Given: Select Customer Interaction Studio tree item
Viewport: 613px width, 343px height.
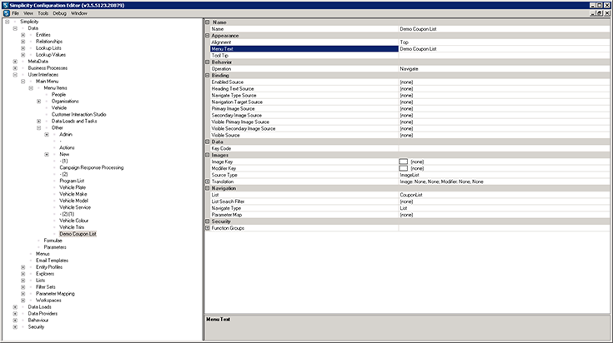Looking at the screenshot, I should [79, 115].
